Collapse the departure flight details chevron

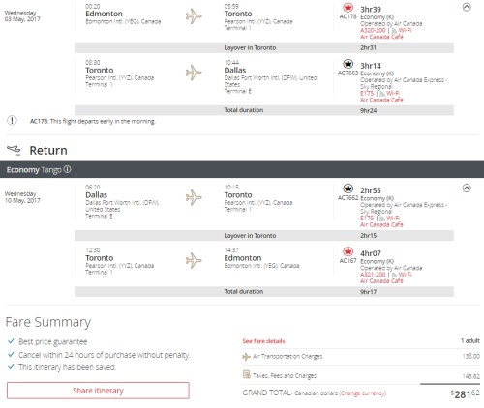point(467,7)
